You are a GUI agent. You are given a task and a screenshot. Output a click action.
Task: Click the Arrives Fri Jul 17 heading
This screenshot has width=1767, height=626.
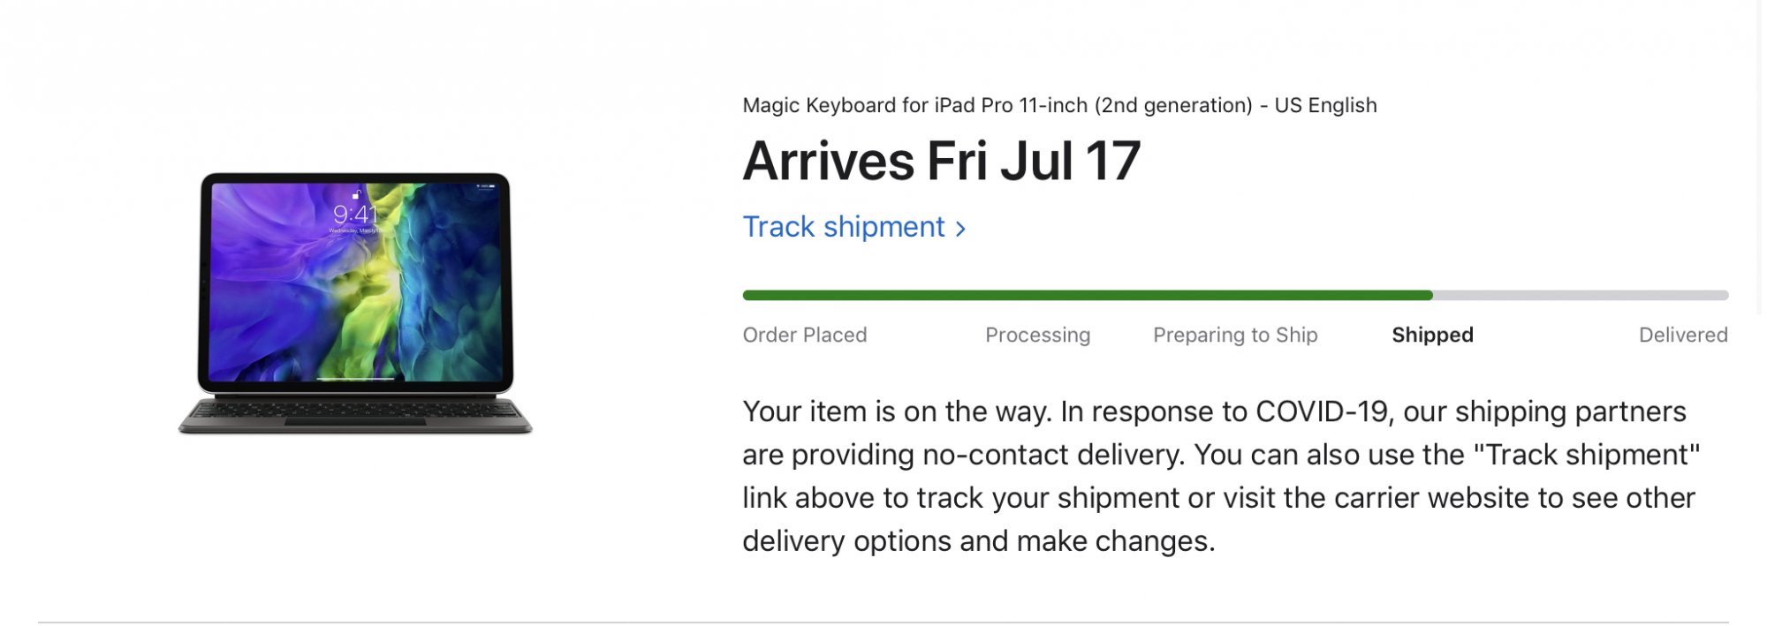point(941,162)
